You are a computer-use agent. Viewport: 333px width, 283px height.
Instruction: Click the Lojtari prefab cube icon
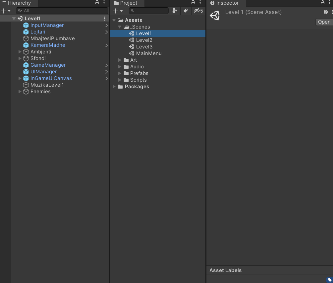tap(26, 32)
